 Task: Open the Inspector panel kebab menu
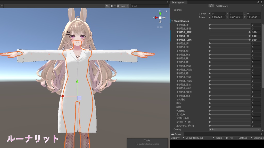click(261, 2)
